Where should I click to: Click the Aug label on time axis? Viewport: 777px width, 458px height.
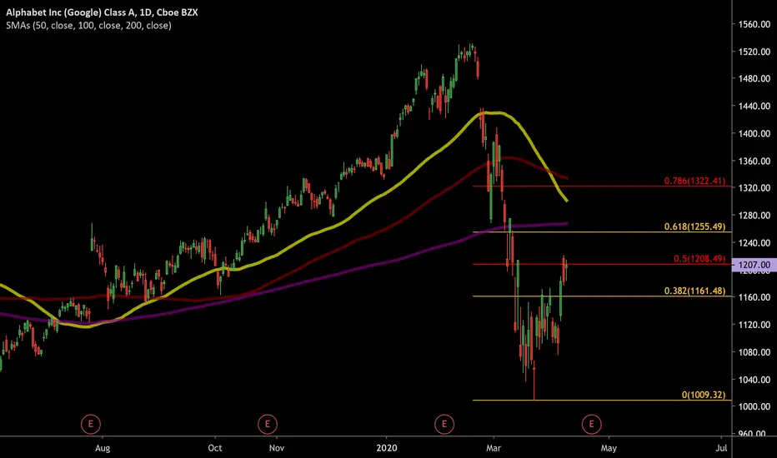pyautogui.click(x=103, y=448)
